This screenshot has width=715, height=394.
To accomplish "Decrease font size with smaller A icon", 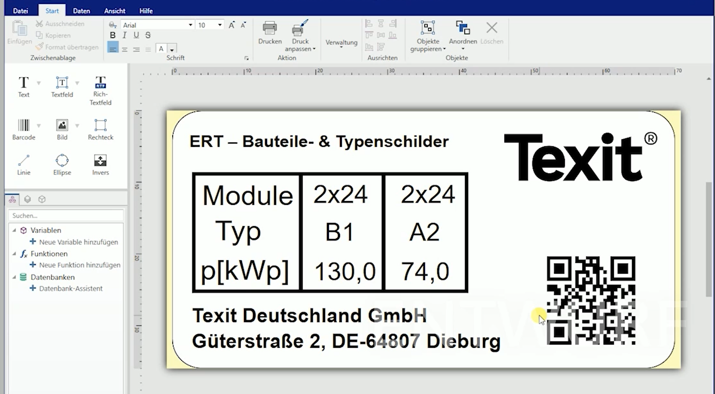I will tap(243, 25).
